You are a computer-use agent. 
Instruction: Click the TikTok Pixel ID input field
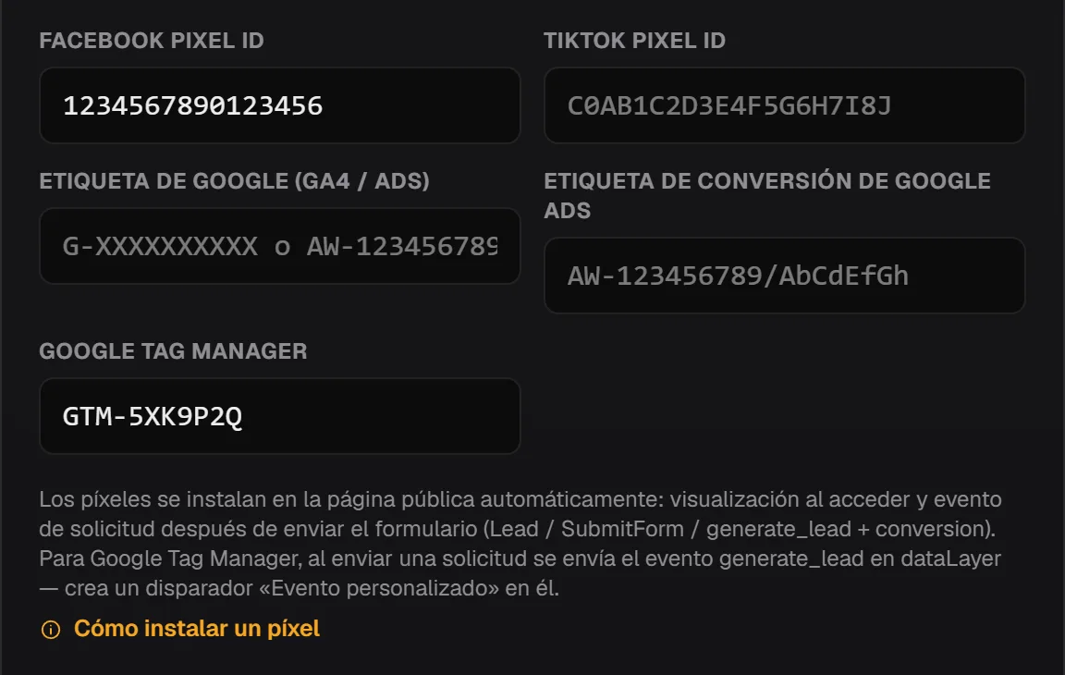pyautogui.click(x=785, y=105)
